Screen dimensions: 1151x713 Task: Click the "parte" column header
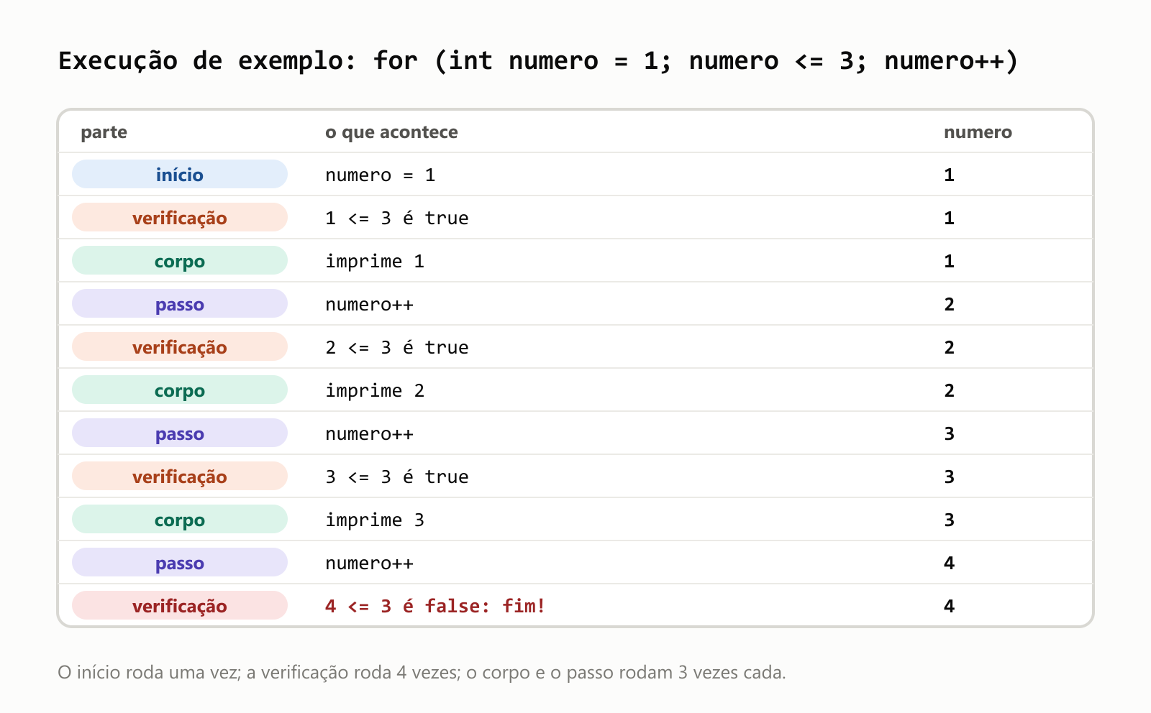(104, 132)
